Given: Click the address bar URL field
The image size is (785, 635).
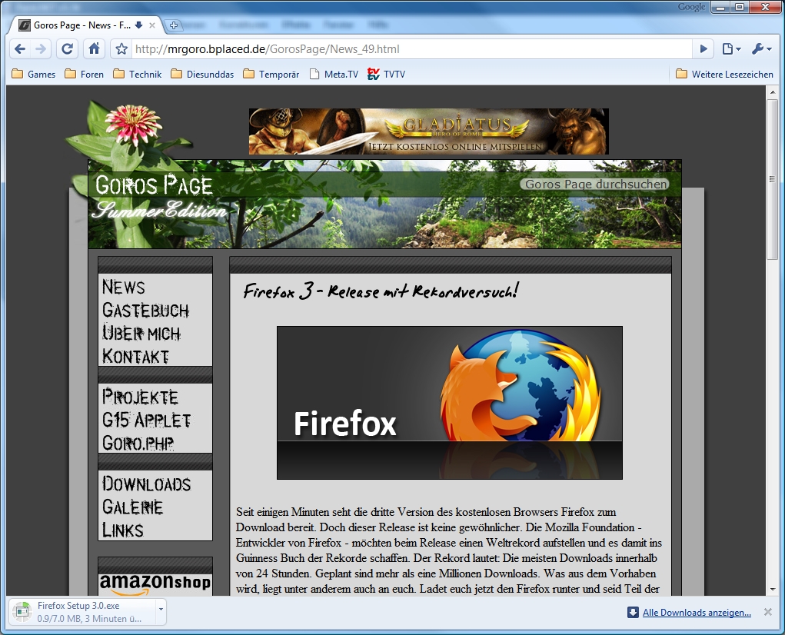Looking at the screenshot, I should coord(411,49).
